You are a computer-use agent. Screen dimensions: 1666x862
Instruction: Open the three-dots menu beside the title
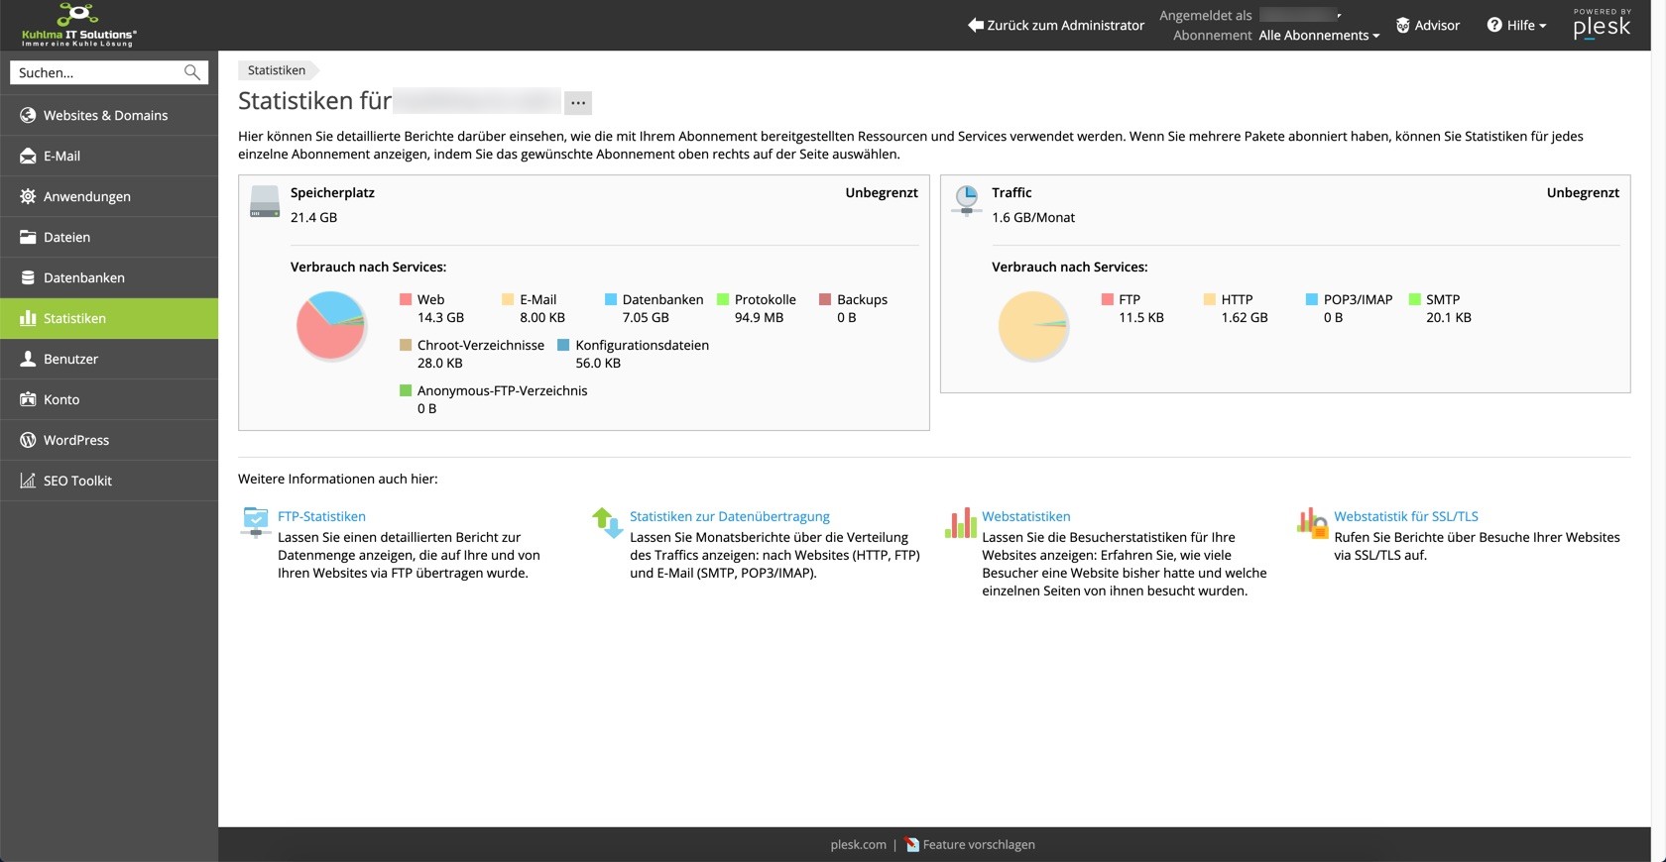point(578,102)
